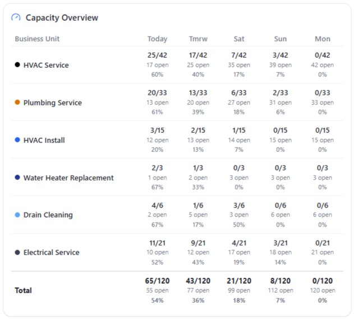Click the 61% Plumbing Today percentage
This screenshot has width=354, height=319.
(x=157, y=112)
